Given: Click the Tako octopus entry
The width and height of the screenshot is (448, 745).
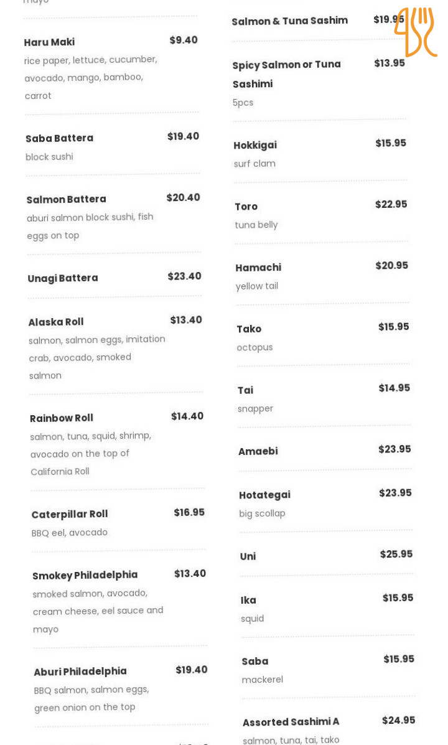Looking at the screenshot, I should (249, 329).
